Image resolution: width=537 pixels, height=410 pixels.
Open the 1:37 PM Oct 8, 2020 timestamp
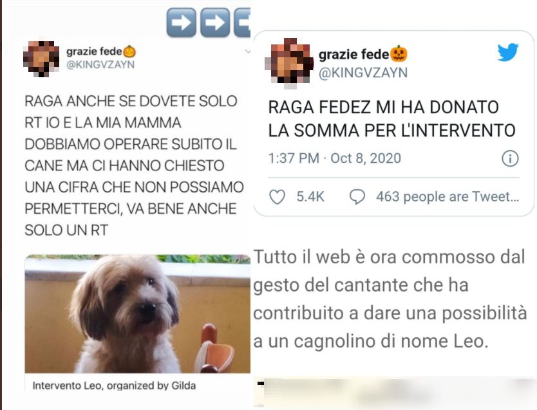[x=334, y=158]
